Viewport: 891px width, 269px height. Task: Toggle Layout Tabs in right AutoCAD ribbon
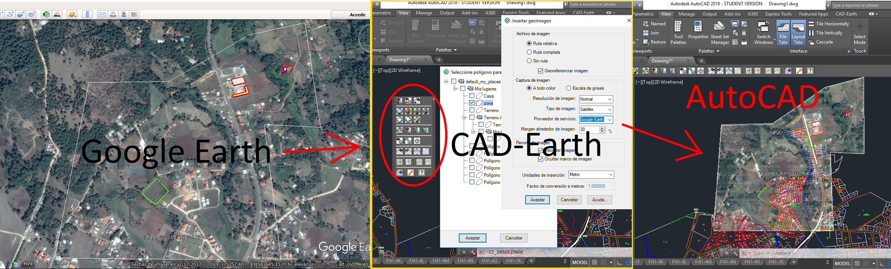click(x=798, y=33)
